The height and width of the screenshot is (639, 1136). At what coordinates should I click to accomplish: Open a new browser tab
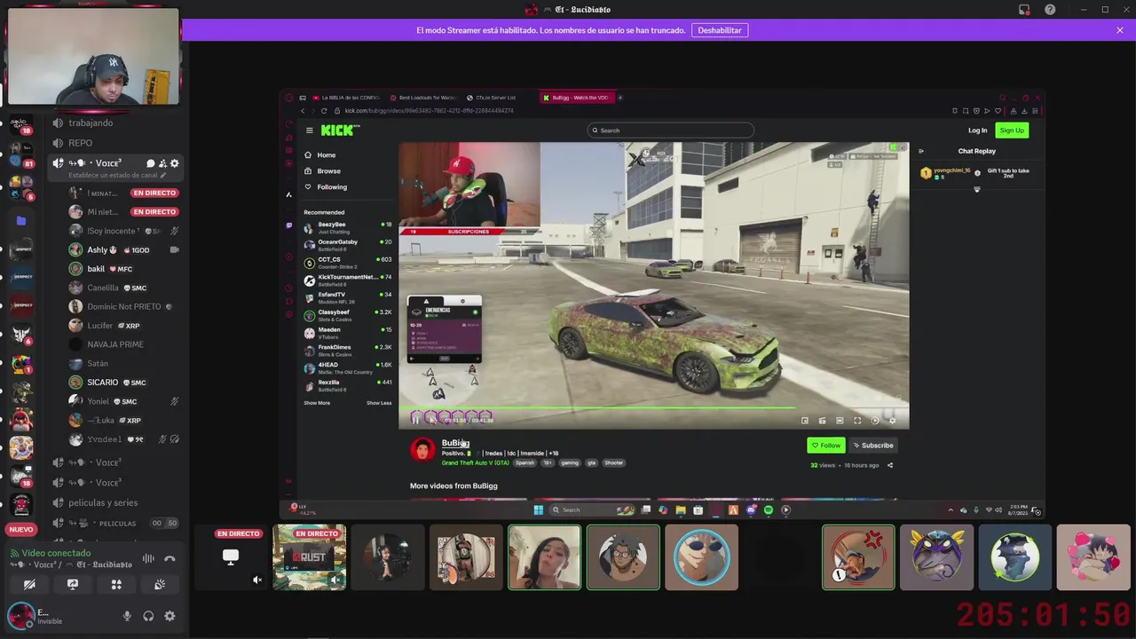619,98
